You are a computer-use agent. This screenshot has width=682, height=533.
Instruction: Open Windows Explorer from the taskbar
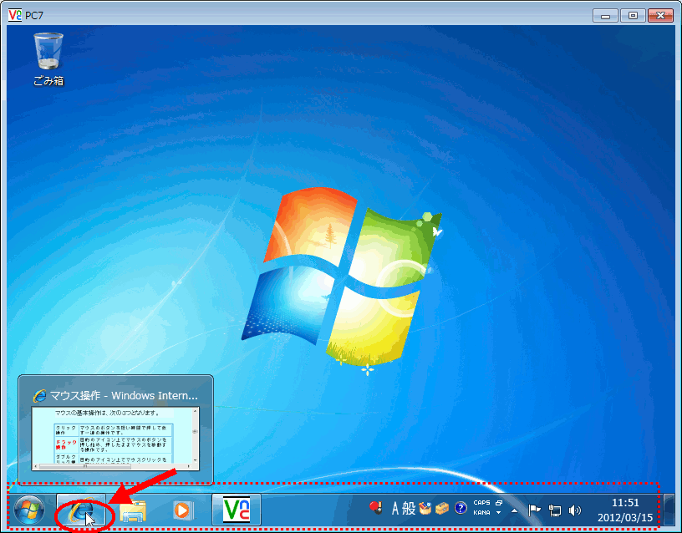(x=133, y=510)
